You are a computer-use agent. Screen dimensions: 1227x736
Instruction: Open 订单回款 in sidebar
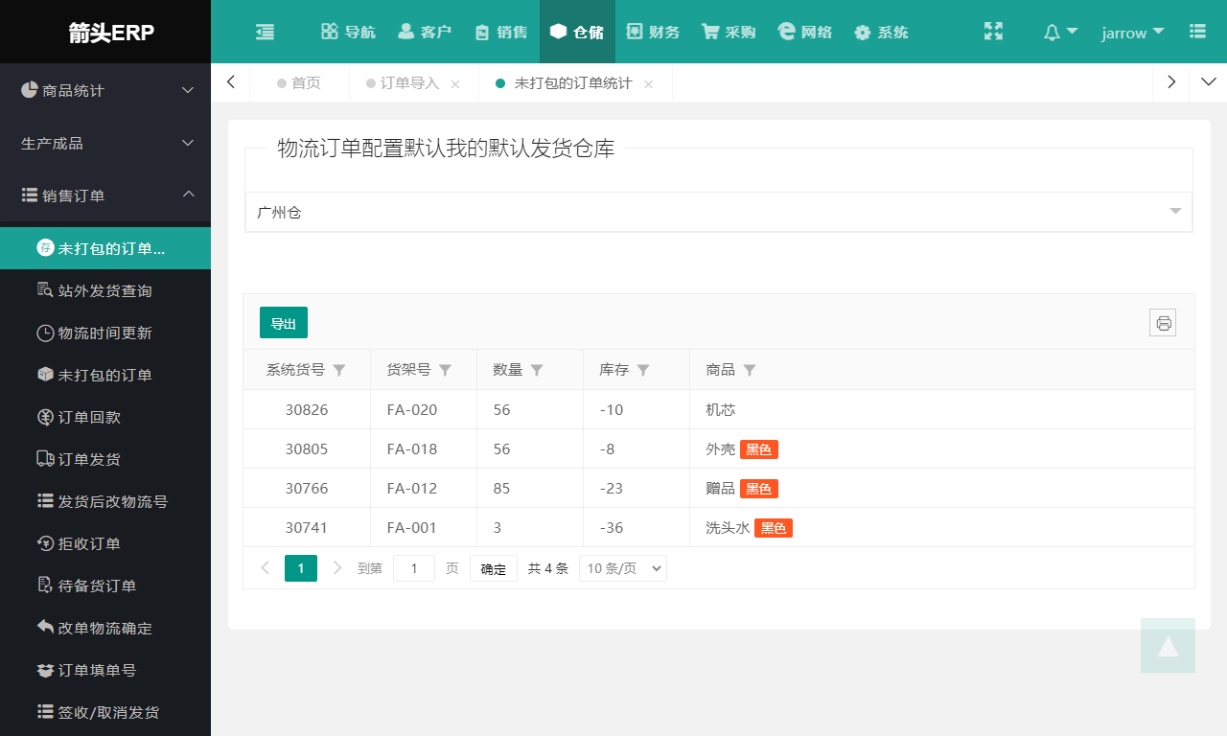pyautogui.click(x=105, y=417)
